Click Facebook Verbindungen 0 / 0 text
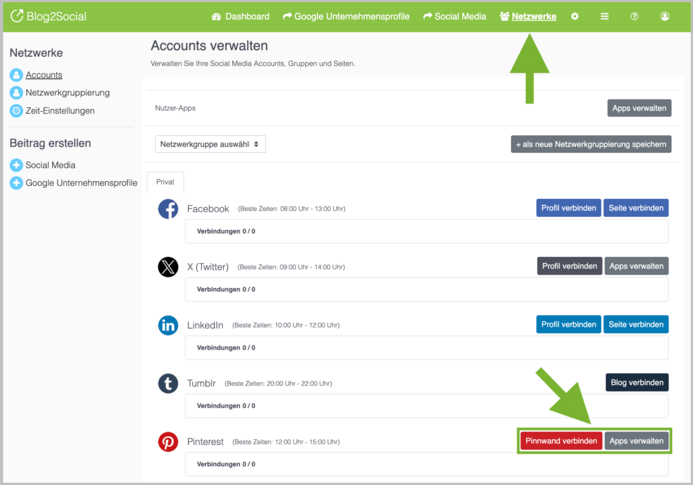The height and width of the screenshot is (485, 693). (226, 231)
